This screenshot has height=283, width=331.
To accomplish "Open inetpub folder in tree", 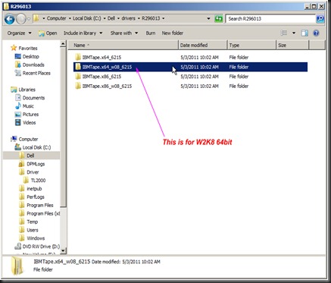I will pos(34,189).
